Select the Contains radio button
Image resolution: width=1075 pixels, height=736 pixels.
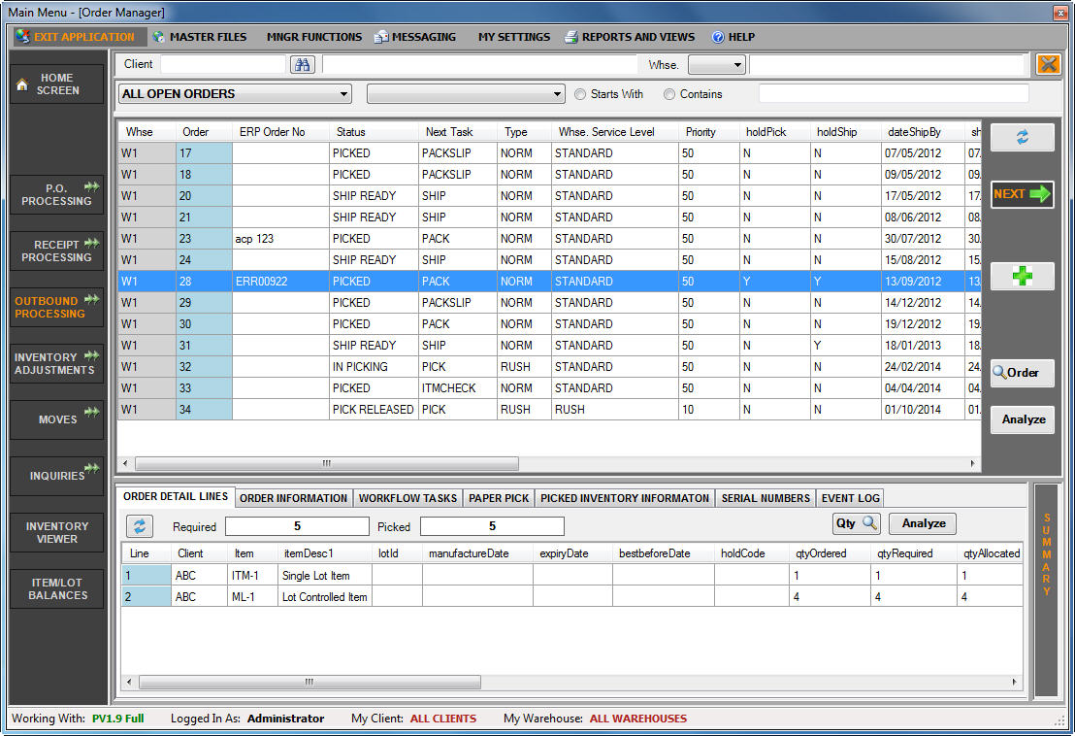[669, 94]
